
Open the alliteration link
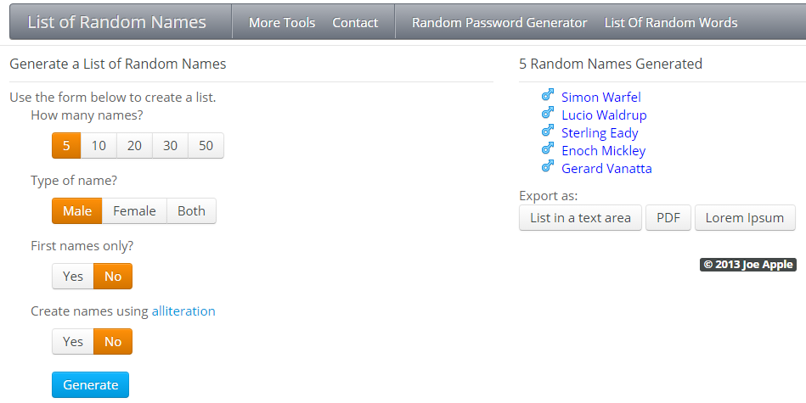click(183, 311)
